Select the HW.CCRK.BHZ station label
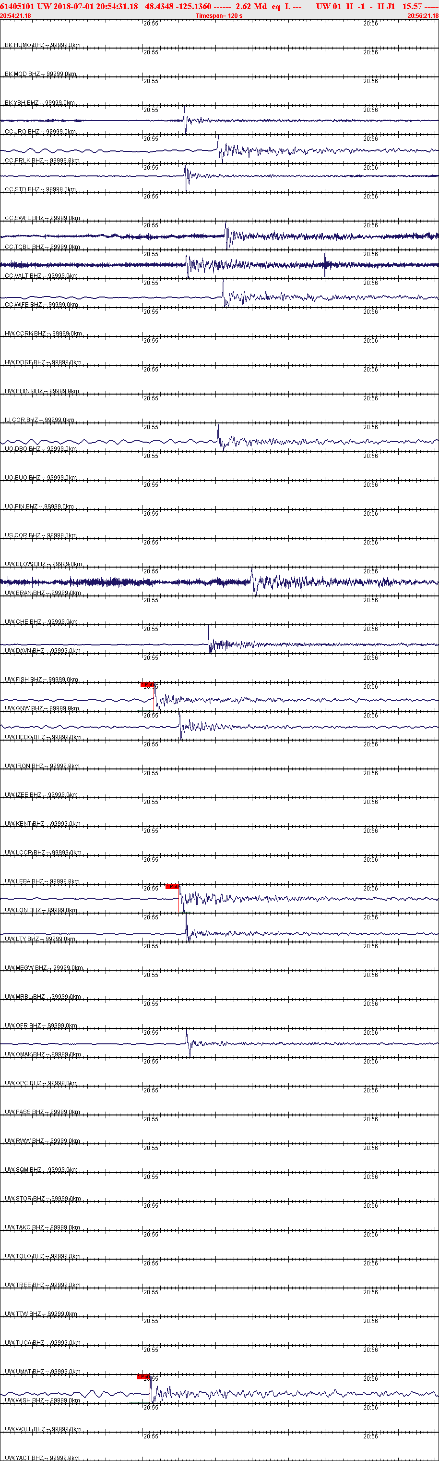The image size is (439, 1461). click(43, 334)
